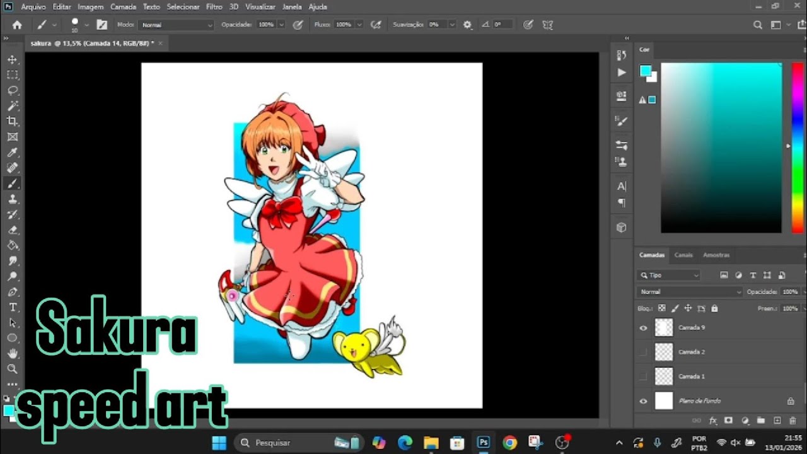The width and height of the screenshot is (807, 454).
Task: Select the Path Selection tool
Action: tap(12, 322)
